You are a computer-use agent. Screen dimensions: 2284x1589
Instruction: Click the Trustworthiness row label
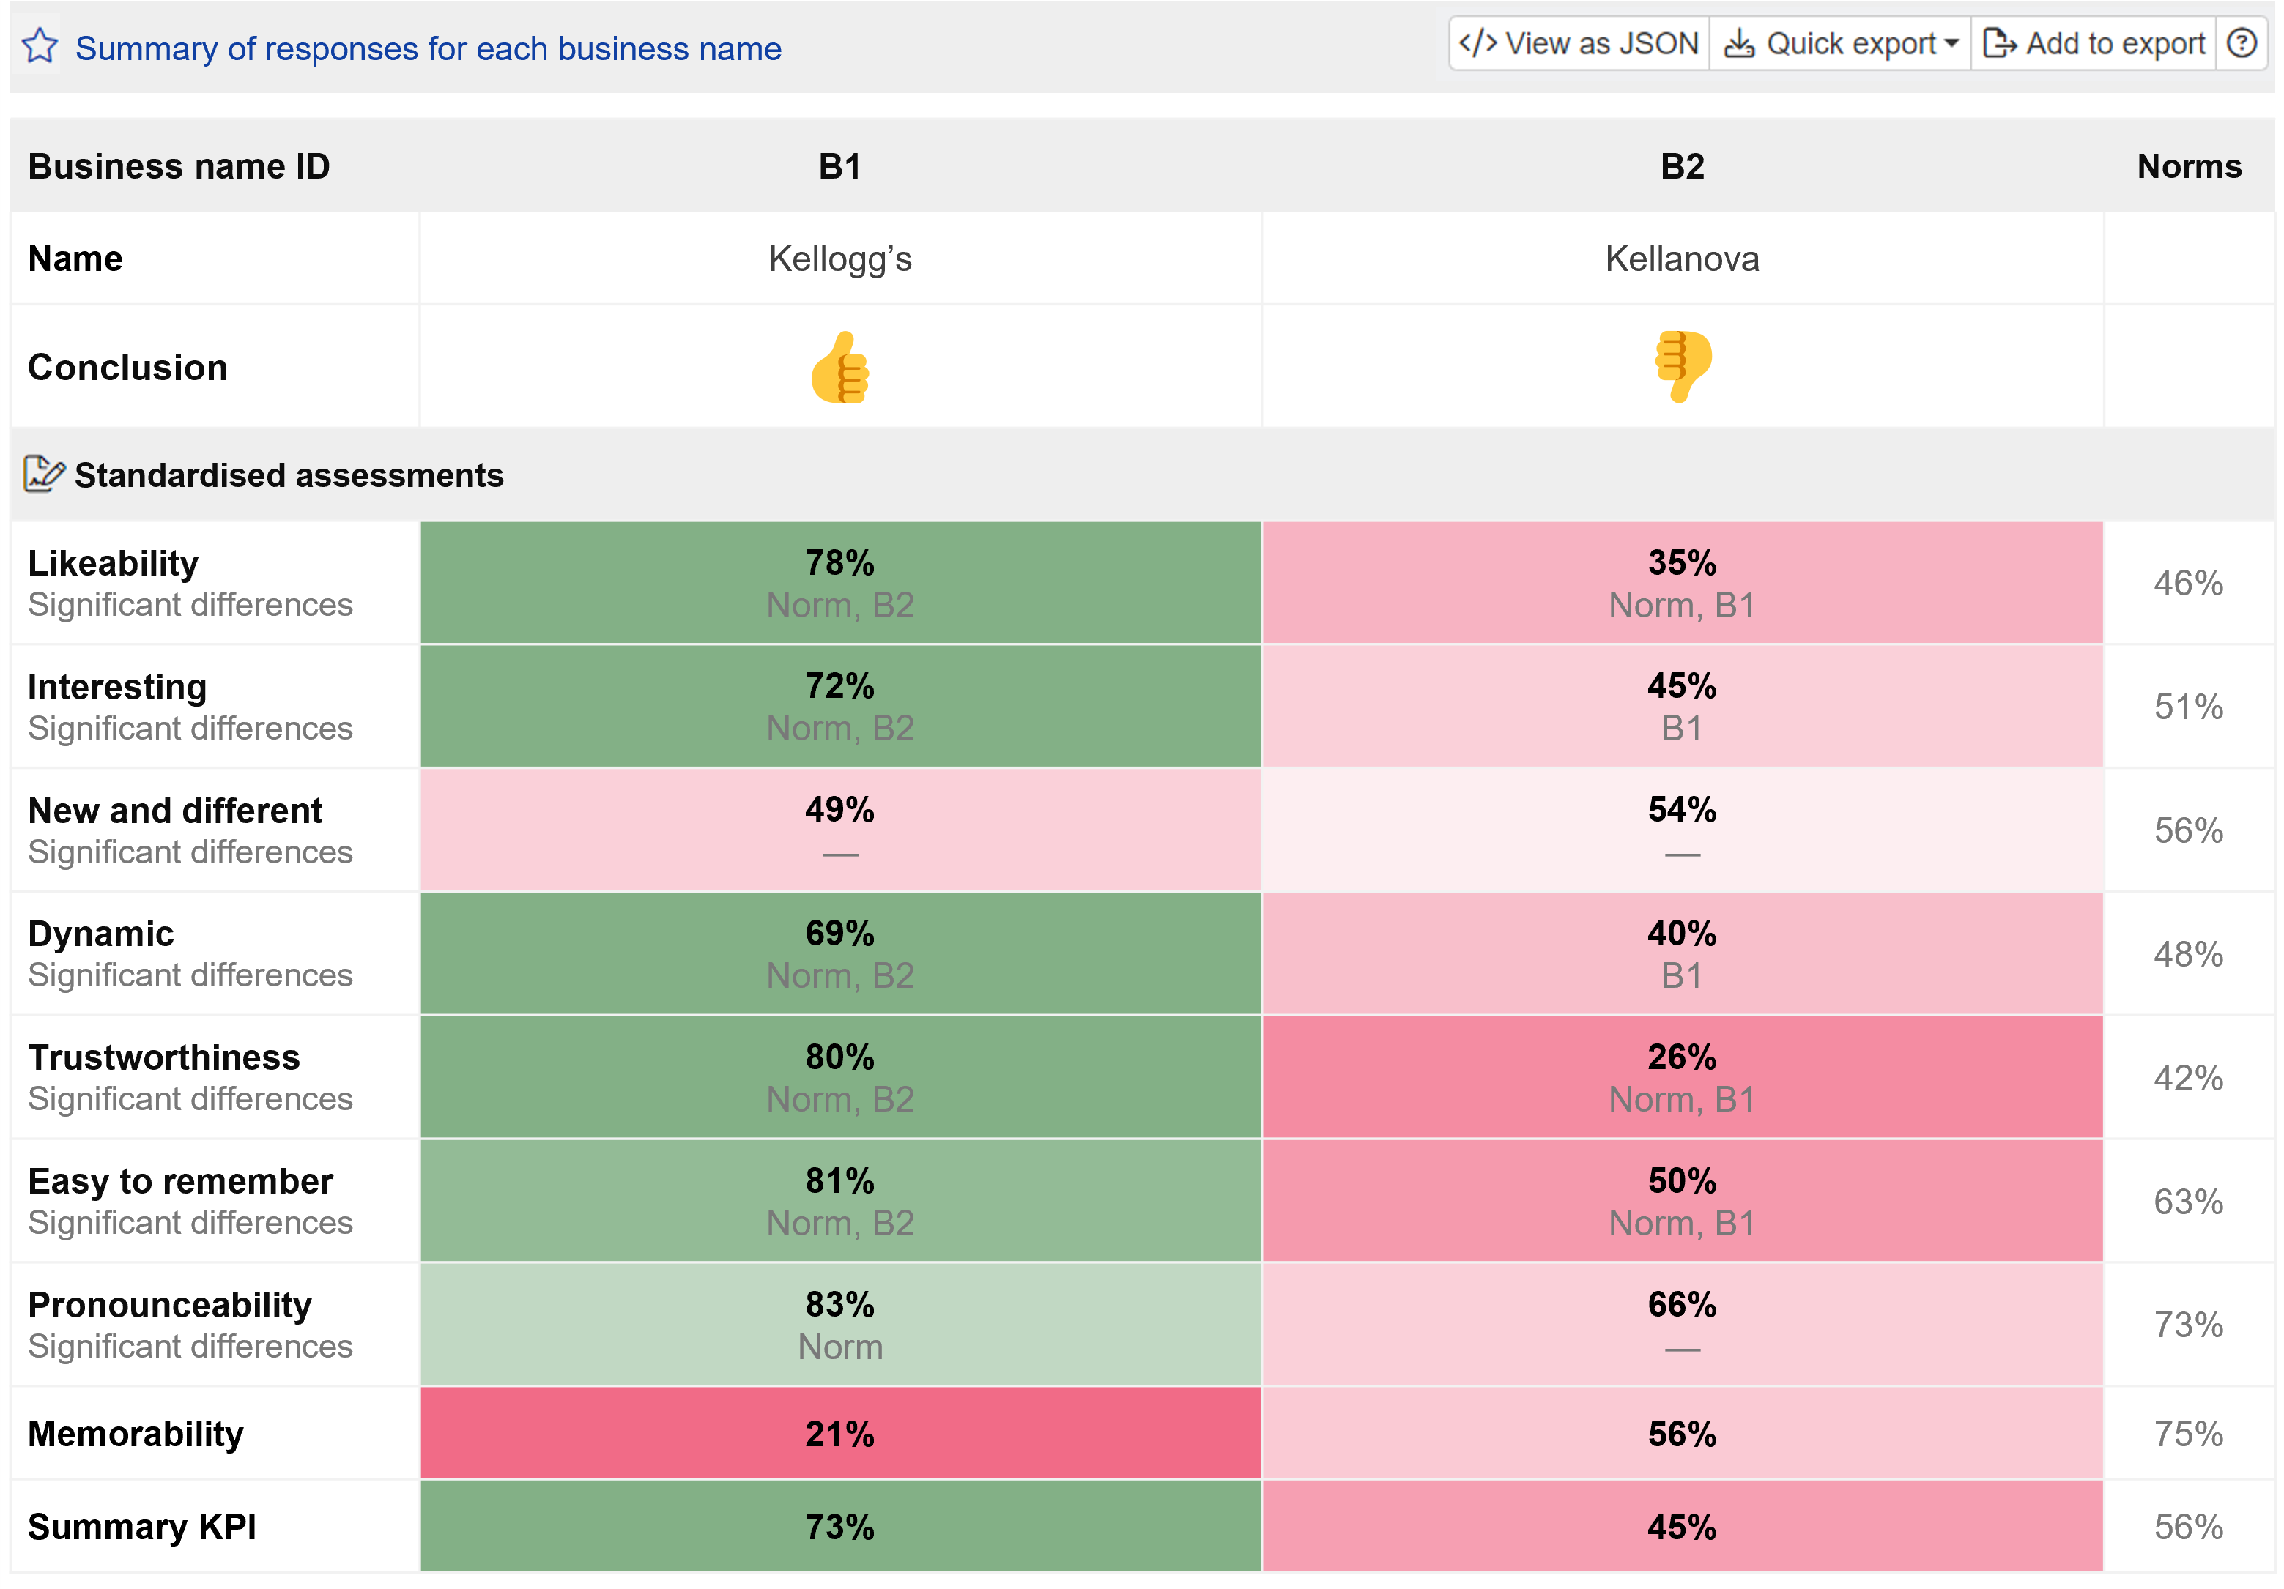[164, 1058]
